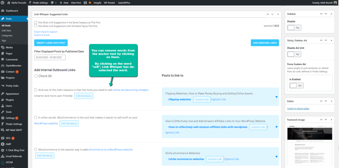339x168 pixels.
Task: Click the SEO Yoast icon in sidebar
Action: coord(3,138)
